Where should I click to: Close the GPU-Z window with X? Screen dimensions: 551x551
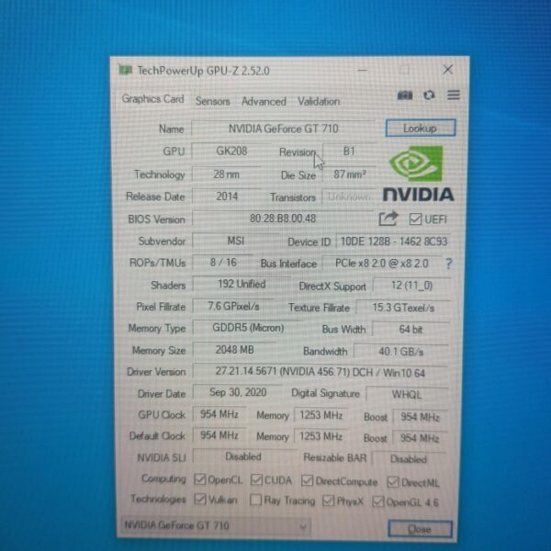(447, 69)
